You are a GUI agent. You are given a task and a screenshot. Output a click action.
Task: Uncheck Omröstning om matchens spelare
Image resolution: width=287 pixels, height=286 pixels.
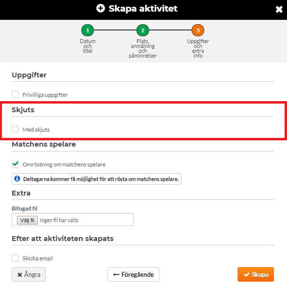pyautogui.click(x=15, y=164)
